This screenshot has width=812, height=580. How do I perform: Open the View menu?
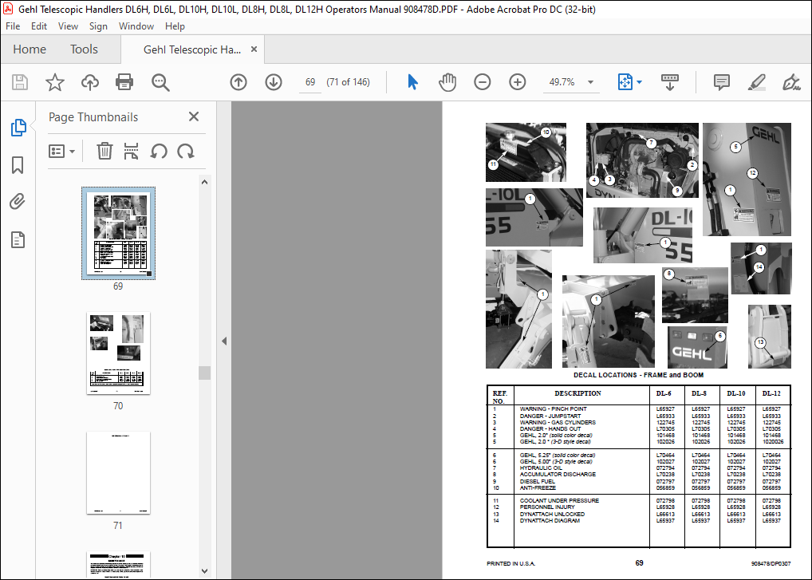coord(68,26)
